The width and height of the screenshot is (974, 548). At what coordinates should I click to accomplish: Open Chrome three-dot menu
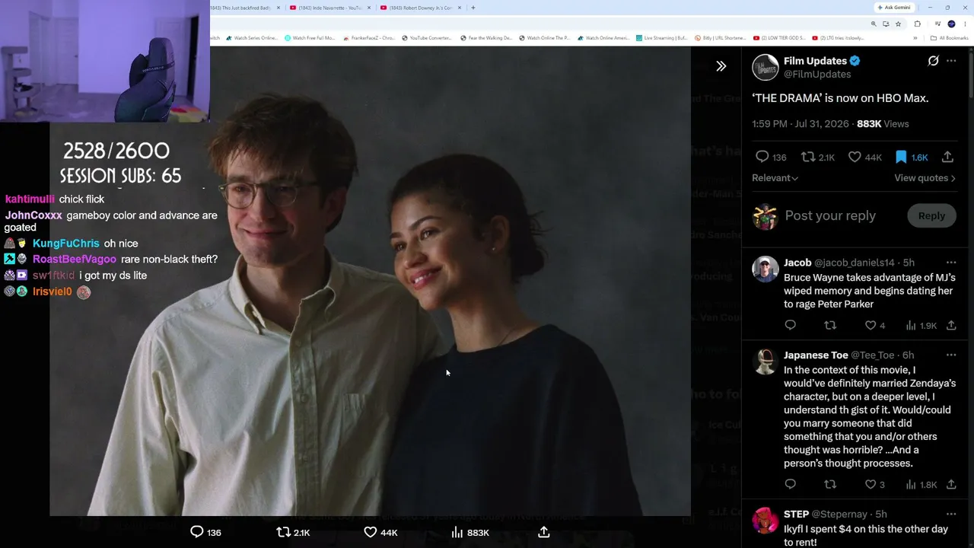pyautogui.click(x=965, y=24)
